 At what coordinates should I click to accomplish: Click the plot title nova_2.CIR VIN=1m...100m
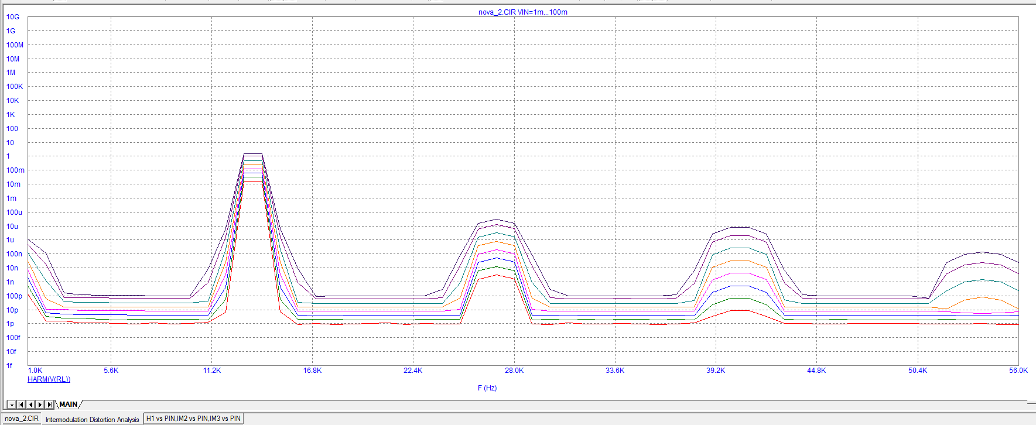coord(523,12)
